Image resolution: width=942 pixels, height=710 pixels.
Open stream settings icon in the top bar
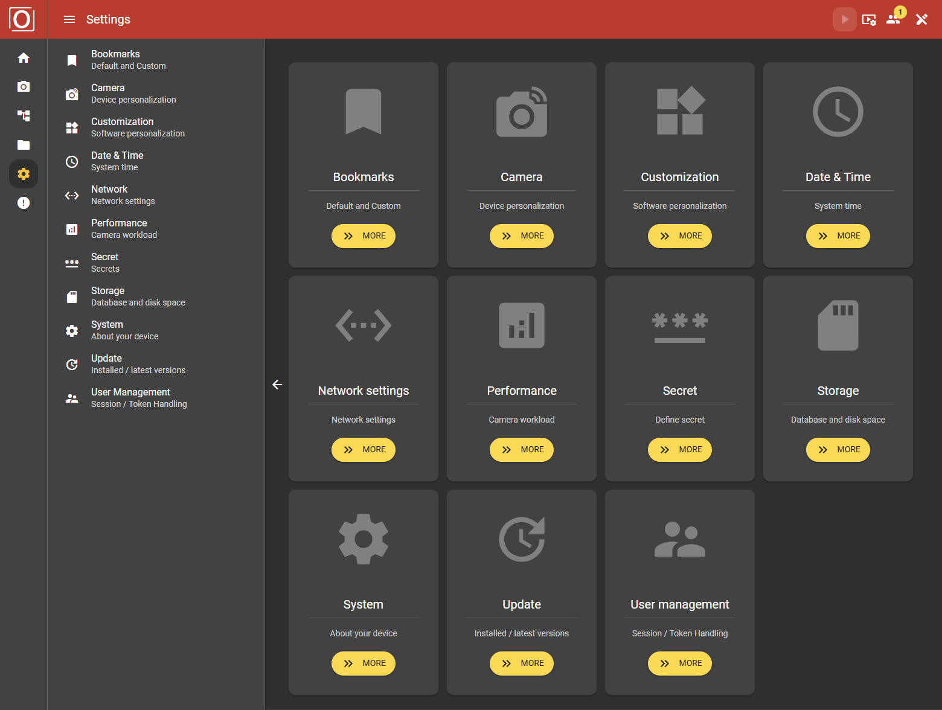pyautogui.click(x=870, y=19)
